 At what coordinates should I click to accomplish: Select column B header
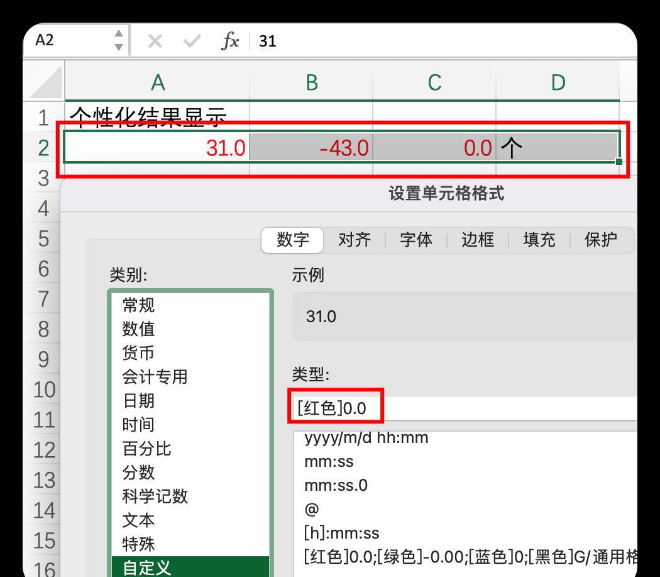[312, 82]
